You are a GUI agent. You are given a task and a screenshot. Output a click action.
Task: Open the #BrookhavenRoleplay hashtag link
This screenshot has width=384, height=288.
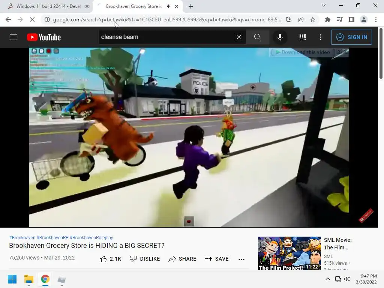pyautogui.click(x=91, y=237)
